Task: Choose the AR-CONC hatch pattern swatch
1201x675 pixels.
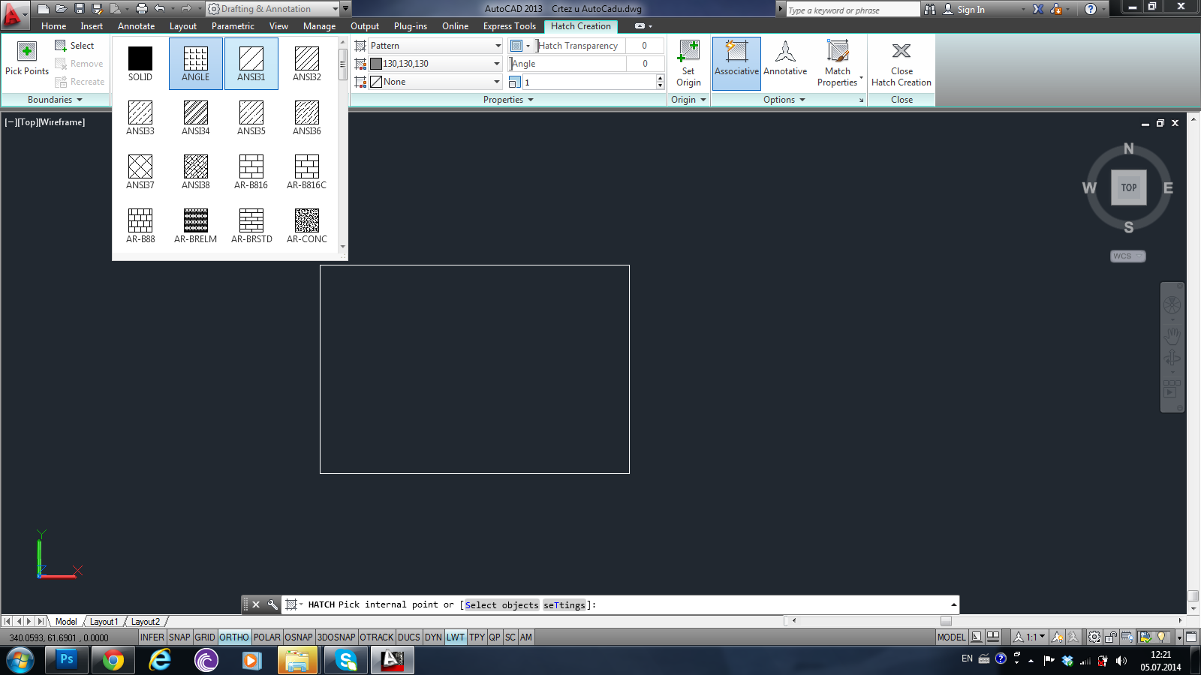Action: [x=307, y=220]
